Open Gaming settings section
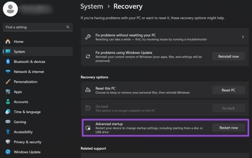 click(x=38, y=122)
